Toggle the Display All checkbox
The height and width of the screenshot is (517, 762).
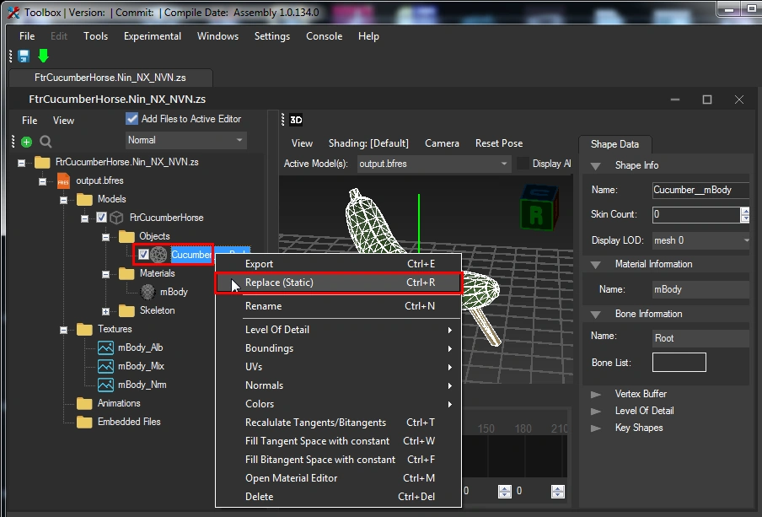pos(523,164)
